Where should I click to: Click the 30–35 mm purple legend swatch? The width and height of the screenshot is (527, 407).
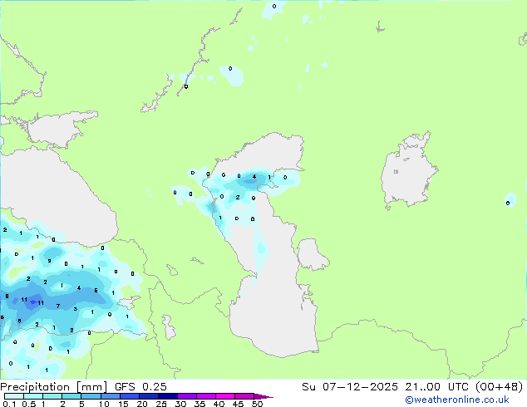click(187, 396)
